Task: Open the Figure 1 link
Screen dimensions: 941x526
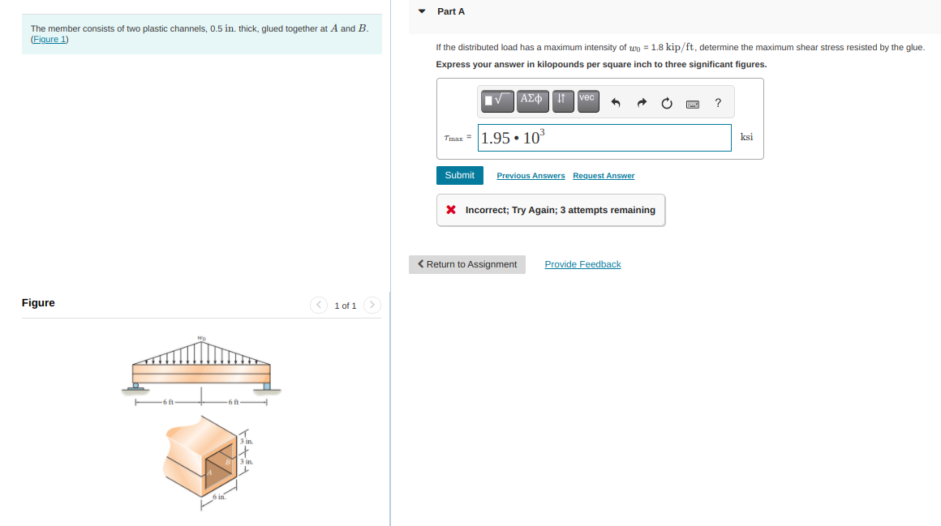Action: pyautogui.click(x=49, y=38)
